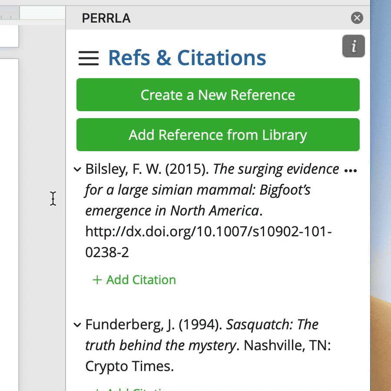Click the gray i button for panel help
The image size is (391, 391).
(x=353, y=46)
